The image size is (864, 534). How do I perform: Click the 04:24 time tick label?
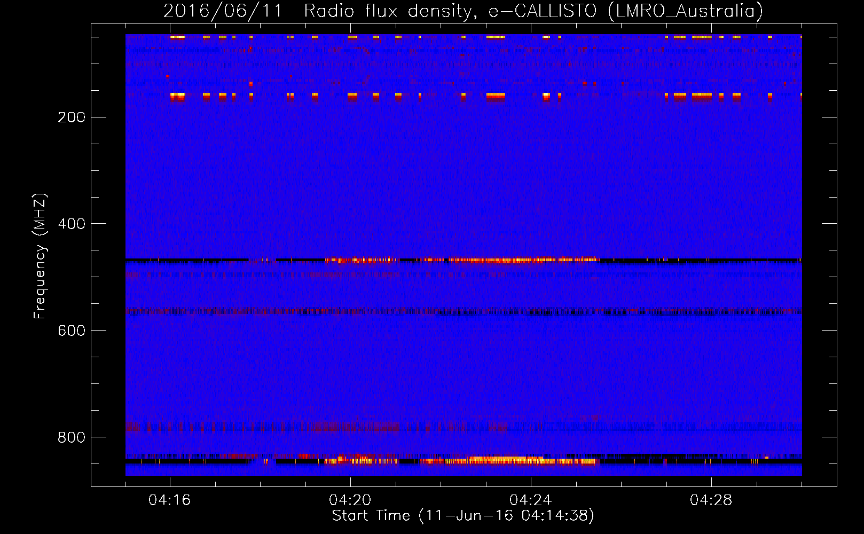coord(531,500)
